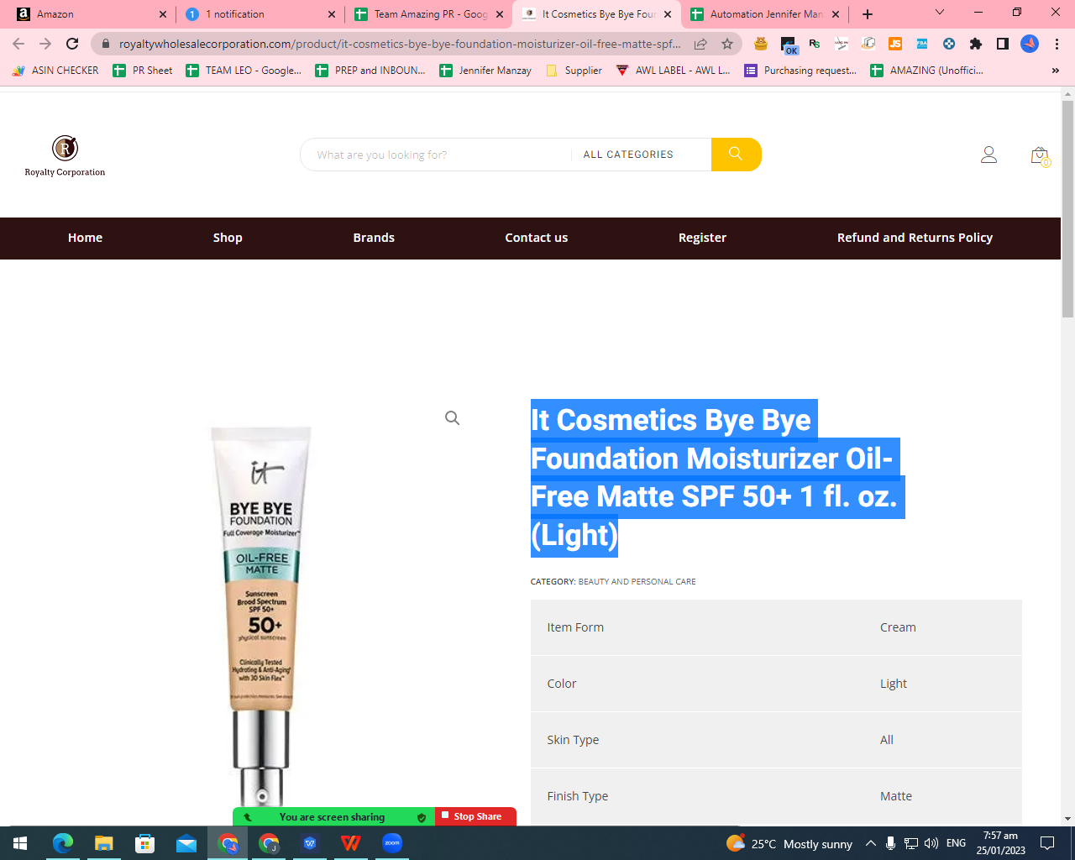Submit search with the yellow magnifier button
The width and height of the screenshot is (1075, 860).
[x=736, y=155]
